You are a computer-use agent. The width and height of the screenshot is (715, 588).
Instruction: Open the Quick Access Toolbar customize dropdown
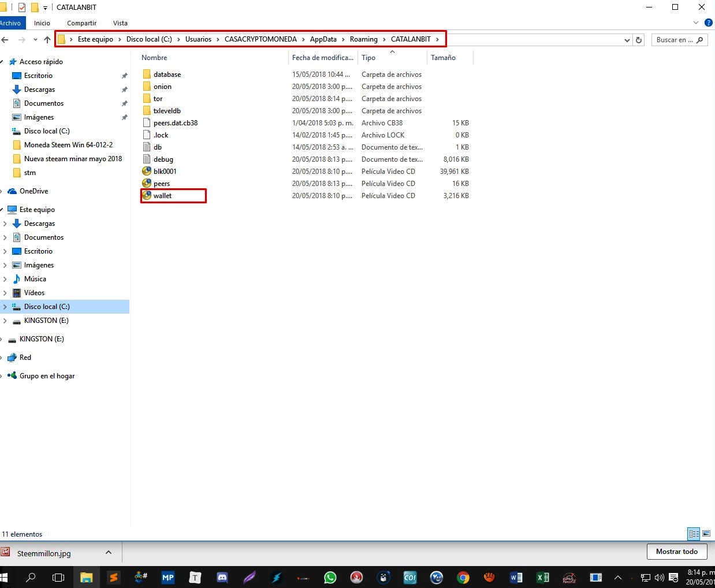click(45, 8)
